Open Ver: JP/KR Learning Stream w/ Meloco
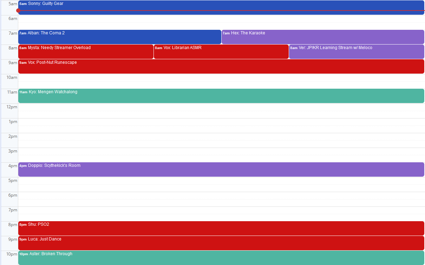Viewport: 425px width, 265px height. [357, 52]
